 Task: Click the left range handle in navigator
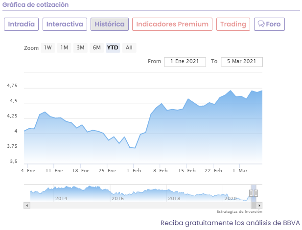tap(251, 193)
